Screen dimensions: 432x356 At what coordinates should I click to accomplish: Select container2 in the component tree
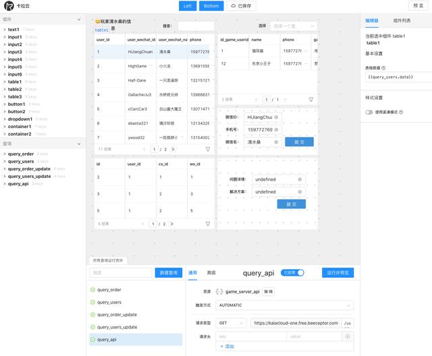tap(20, 134)
